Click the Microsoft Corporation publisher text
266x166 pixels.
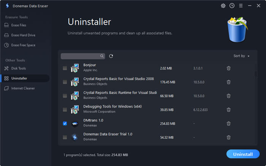point(99,112)
